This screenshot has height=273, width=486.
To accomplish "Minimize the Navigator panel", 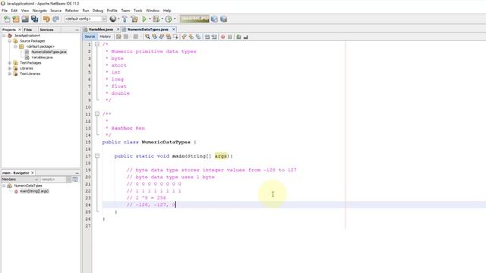I will point(77,173).
